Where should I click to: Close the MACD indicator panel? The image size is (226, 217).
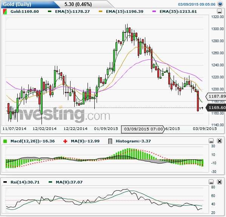coord(219,141)
